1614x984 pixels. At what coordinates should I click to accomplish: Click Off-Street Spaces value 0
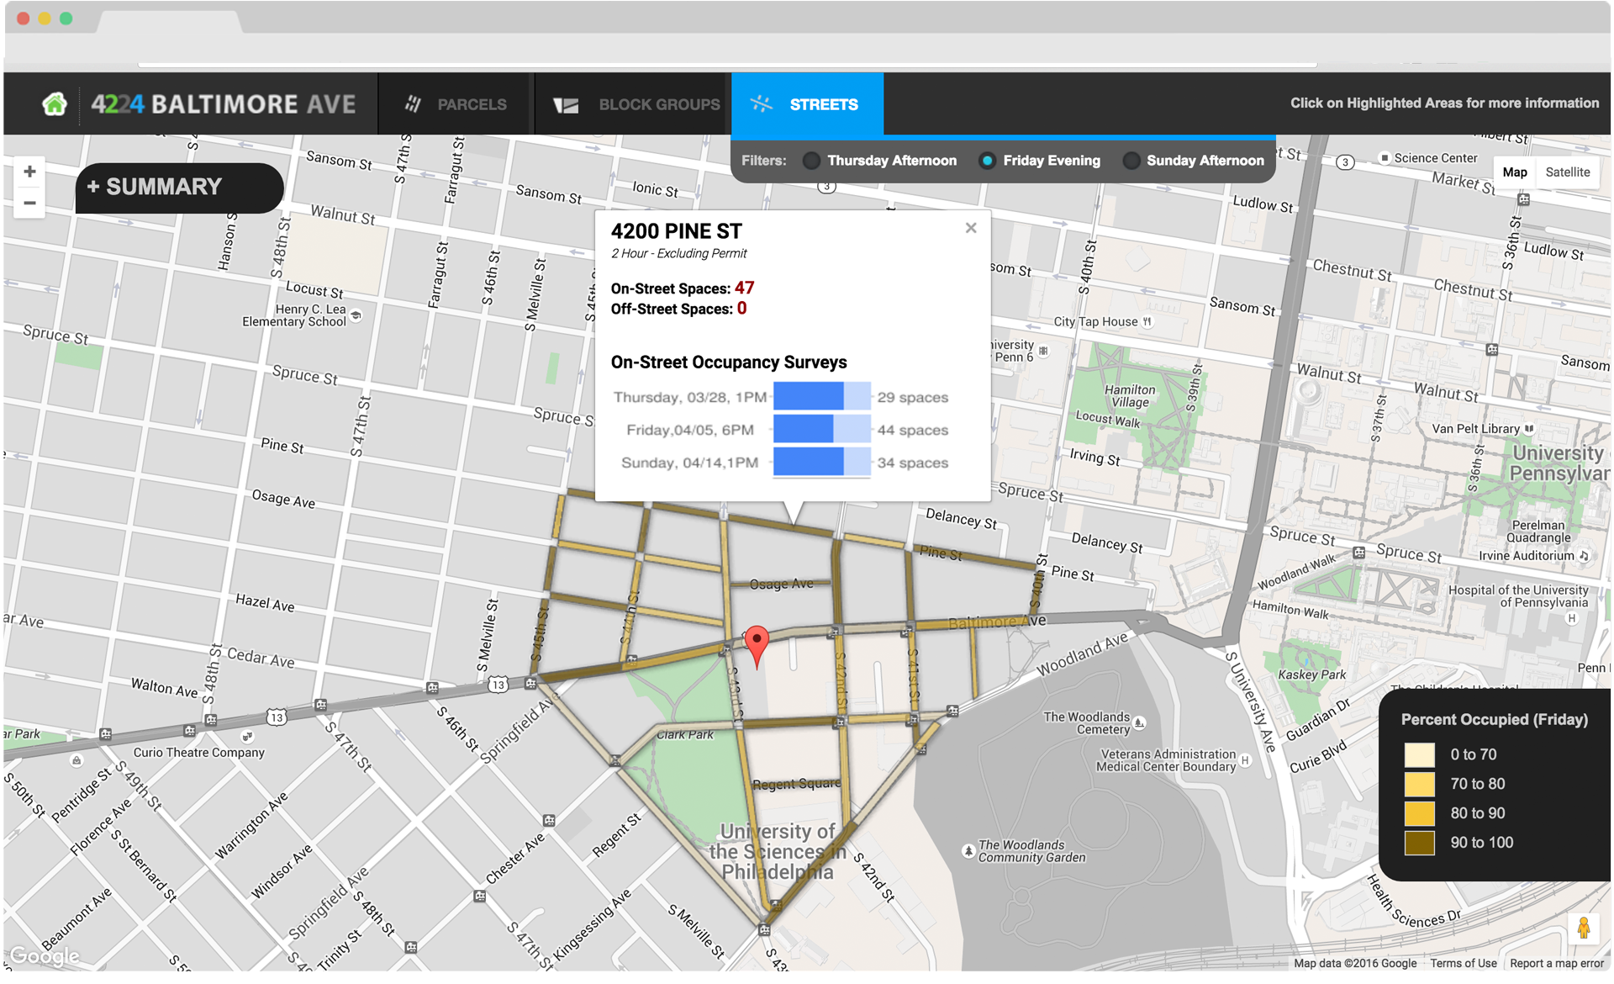point(741,309)
